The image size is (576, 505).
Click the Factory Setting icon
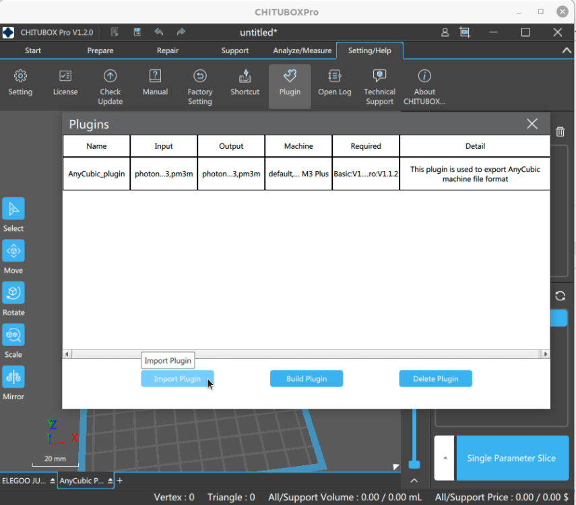[200, 76]
